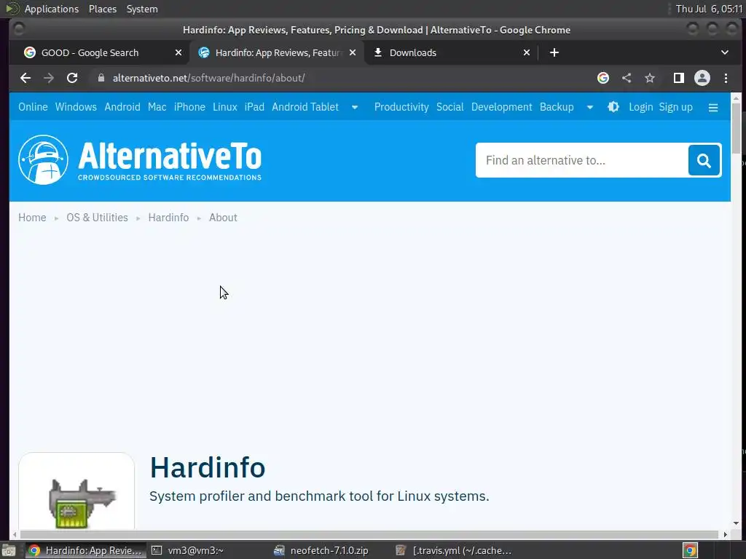This screenshot has width=746, height=559.
Task: Open the Applications menu
Action: point(52,9)
